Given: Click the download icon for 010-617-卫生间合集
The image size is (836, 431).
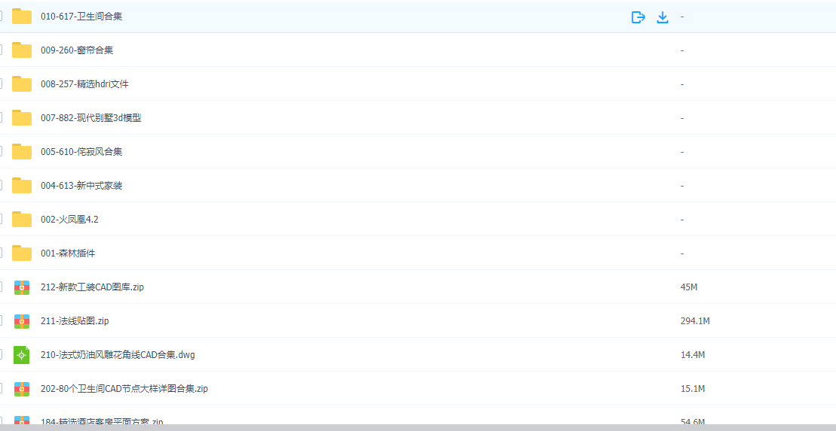Looking at the screenshot, I should [x=662, y=17].
